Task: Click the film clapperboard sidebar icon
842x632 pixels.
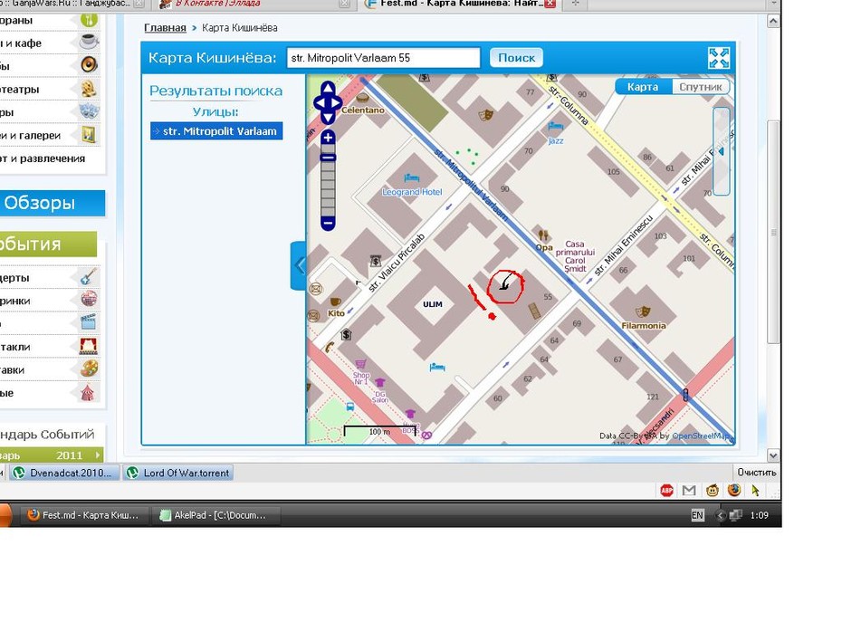Action: click(89, 321)
